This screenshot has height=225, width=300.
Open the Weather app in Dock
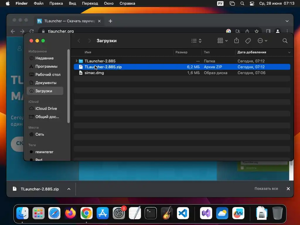[x=222, y=213]
